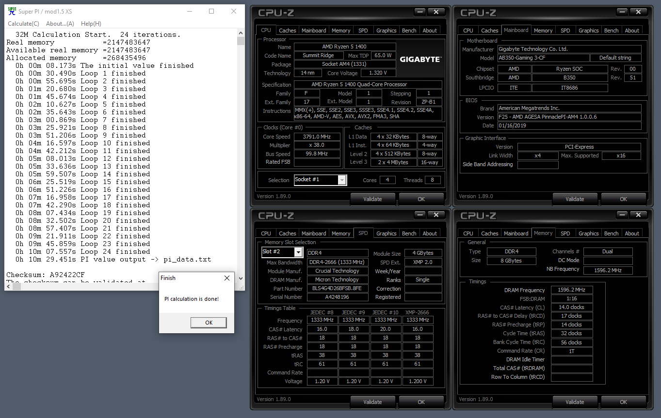Viewport: 661px width, 418px height.
Task: Minimize the Super PI window
Action: [190, 11]
